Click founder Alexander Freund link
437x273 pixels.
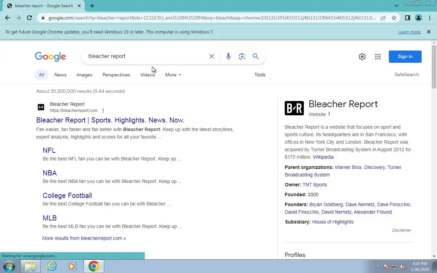pos(373,212)
